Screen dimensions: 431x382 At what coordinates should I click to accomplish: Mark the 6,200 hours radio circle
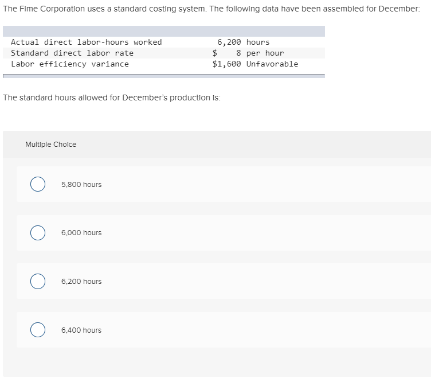(x=38, y=281)
